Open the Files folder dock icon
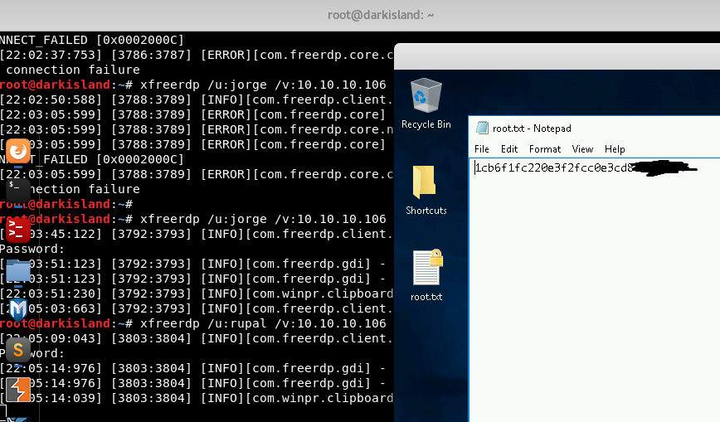This screenshot has height=422, width=720. point(18,270)
